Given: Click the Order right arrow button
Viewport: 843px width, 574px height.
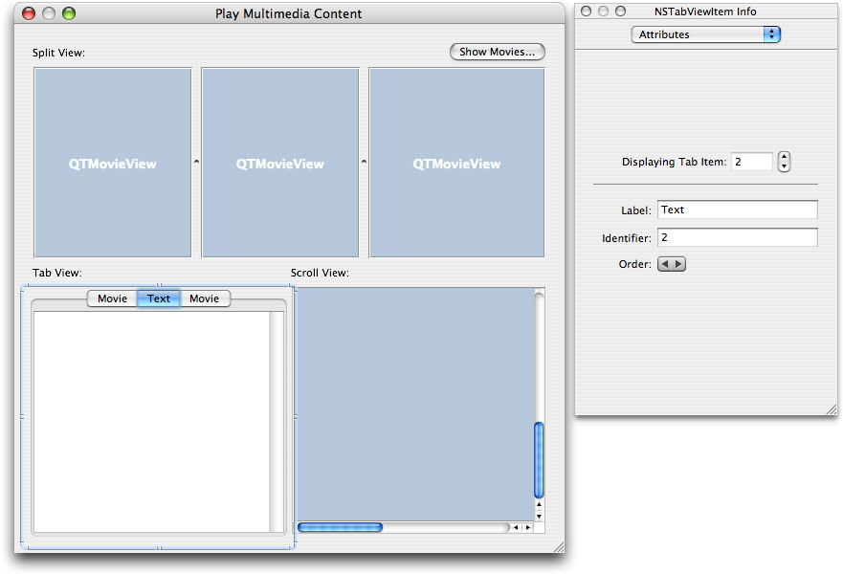Looking at the screenshot, I should point(677,263).
